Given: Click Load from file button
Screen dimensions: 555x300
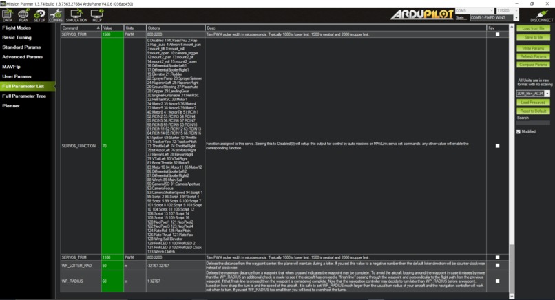Looking at the screenshot, I should (x=533, y=28).
